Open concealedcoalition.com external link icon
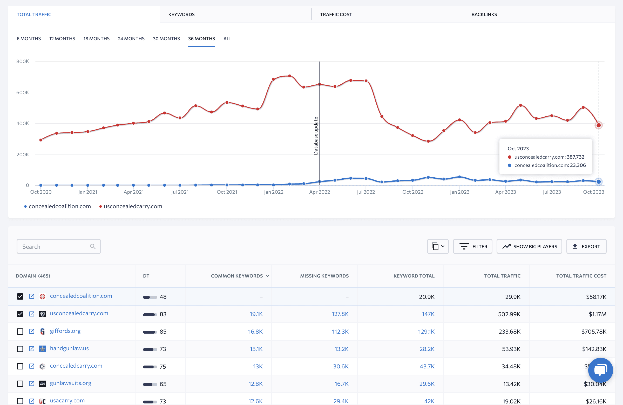 pos(32,296)
